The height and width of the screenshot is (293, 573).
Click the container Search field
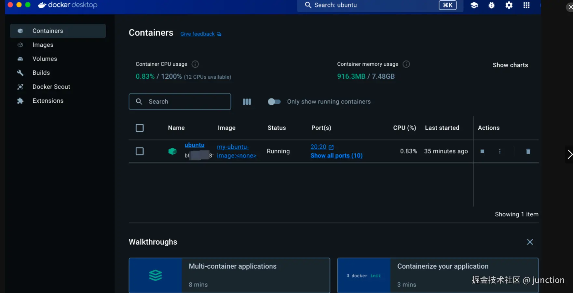click(x=180, y=101)
